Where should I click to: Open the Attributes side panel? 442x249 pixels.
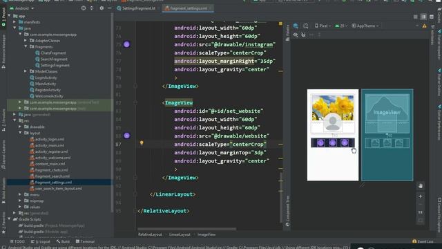pos(432,35)
